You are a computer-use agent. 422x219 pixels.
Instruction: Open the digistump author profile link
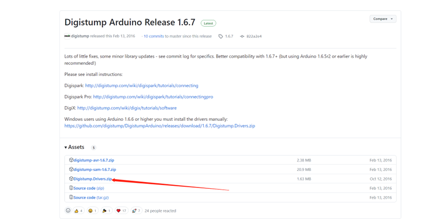(x=80, y=36)
